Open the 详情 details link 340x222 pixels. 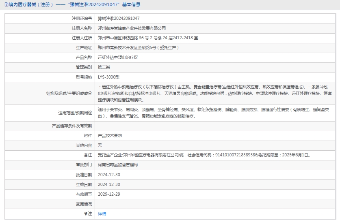(x=102, y=213)
